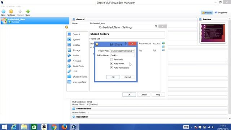Open Amazon from taskbar

44,127
